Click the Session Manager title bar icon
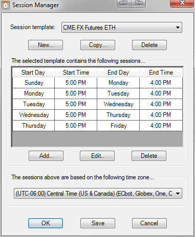This screenshot has width=195, height=237. pos(6,5)
